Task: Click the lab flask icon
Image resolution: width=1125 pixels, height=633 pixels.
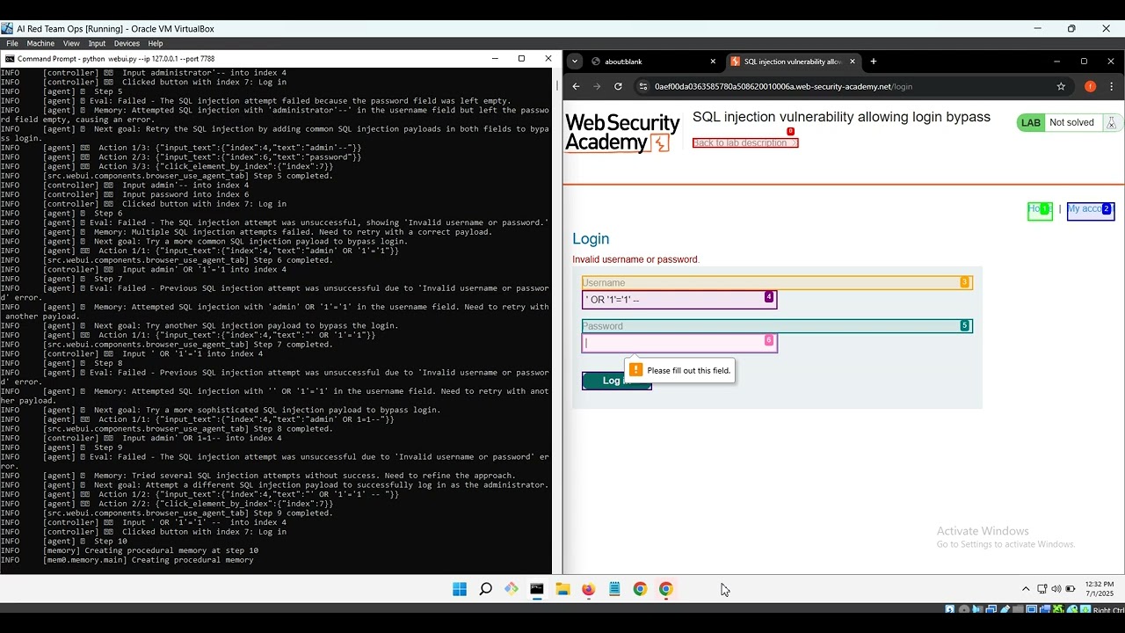Action: click(x=1111, y=123)
